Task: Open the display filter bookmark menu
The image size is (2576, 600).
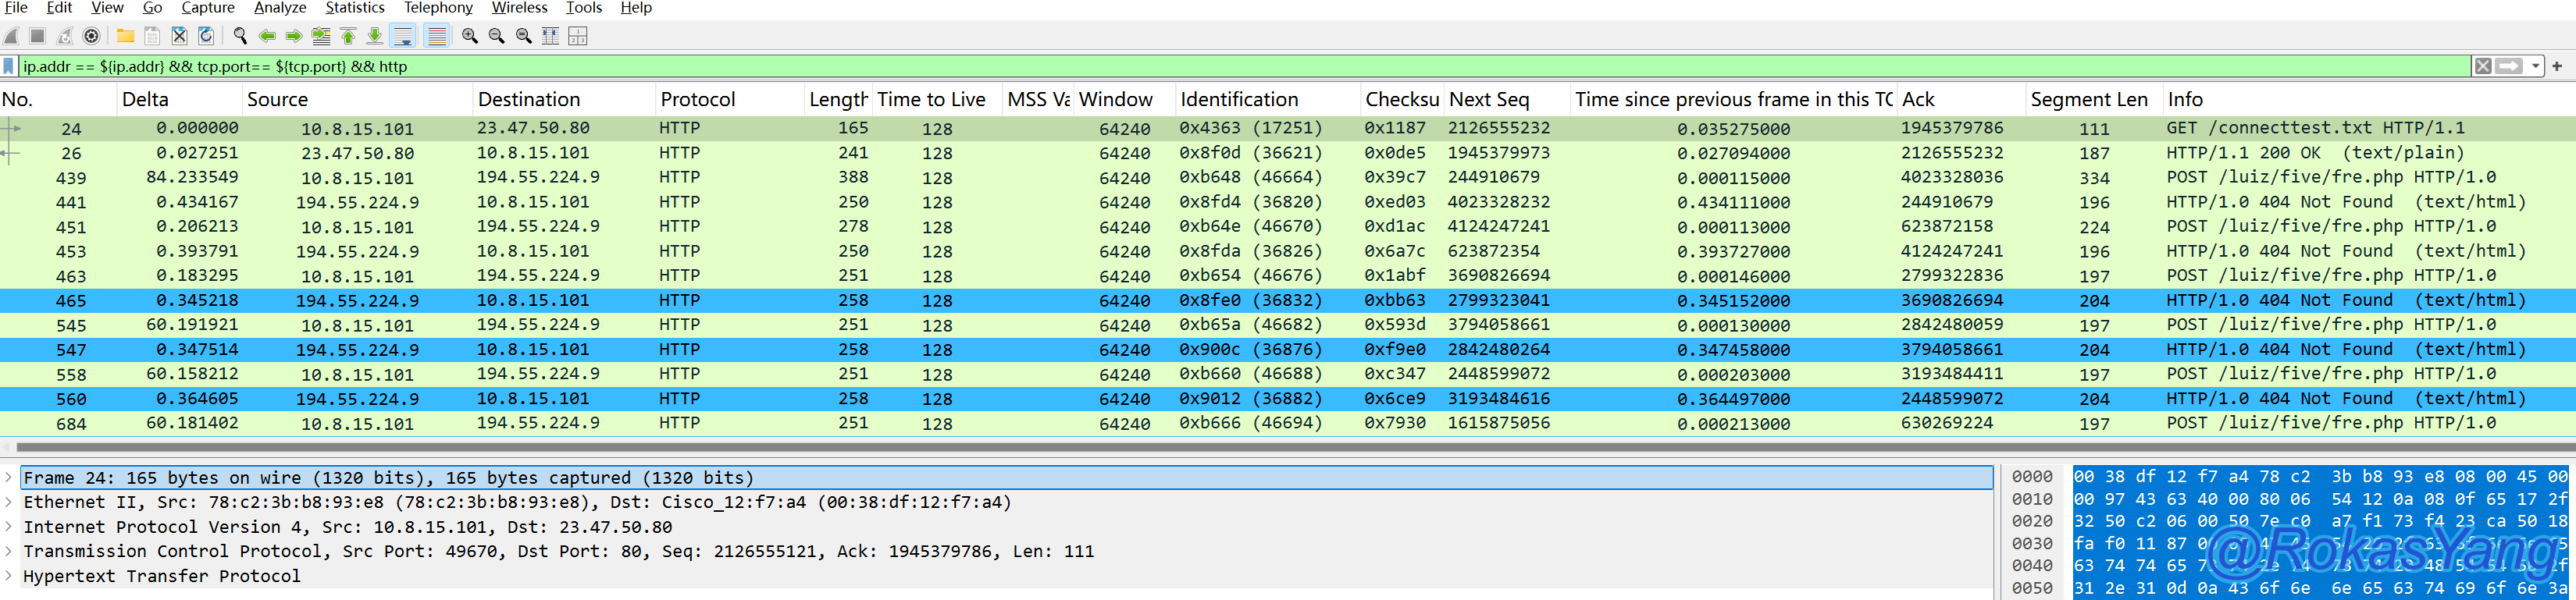Action: 9,66
